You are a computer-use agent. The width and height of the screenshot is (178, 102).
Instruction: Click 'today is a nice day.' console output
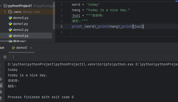point(27,75)
